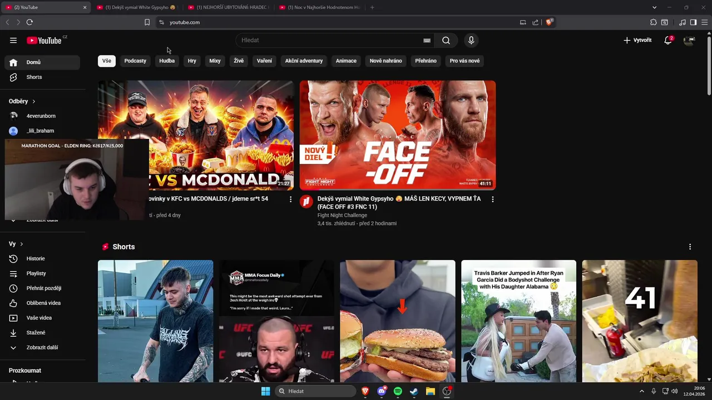Open a new browser tab
Image resolution: width=712 pixels, height=400 pixels.
(372, 7)
